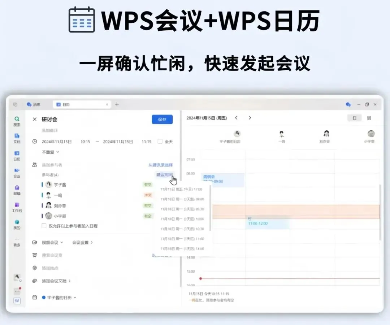Click the start date 2024年11月15日
This screenshot has width=390, height=325.
(x=57, y=142)
